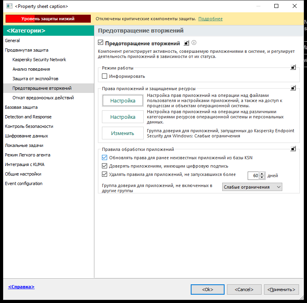Screen dimensions: 307x303
Task: Toggle the lock icon for Режим работы section
Action: pos(293,68)
